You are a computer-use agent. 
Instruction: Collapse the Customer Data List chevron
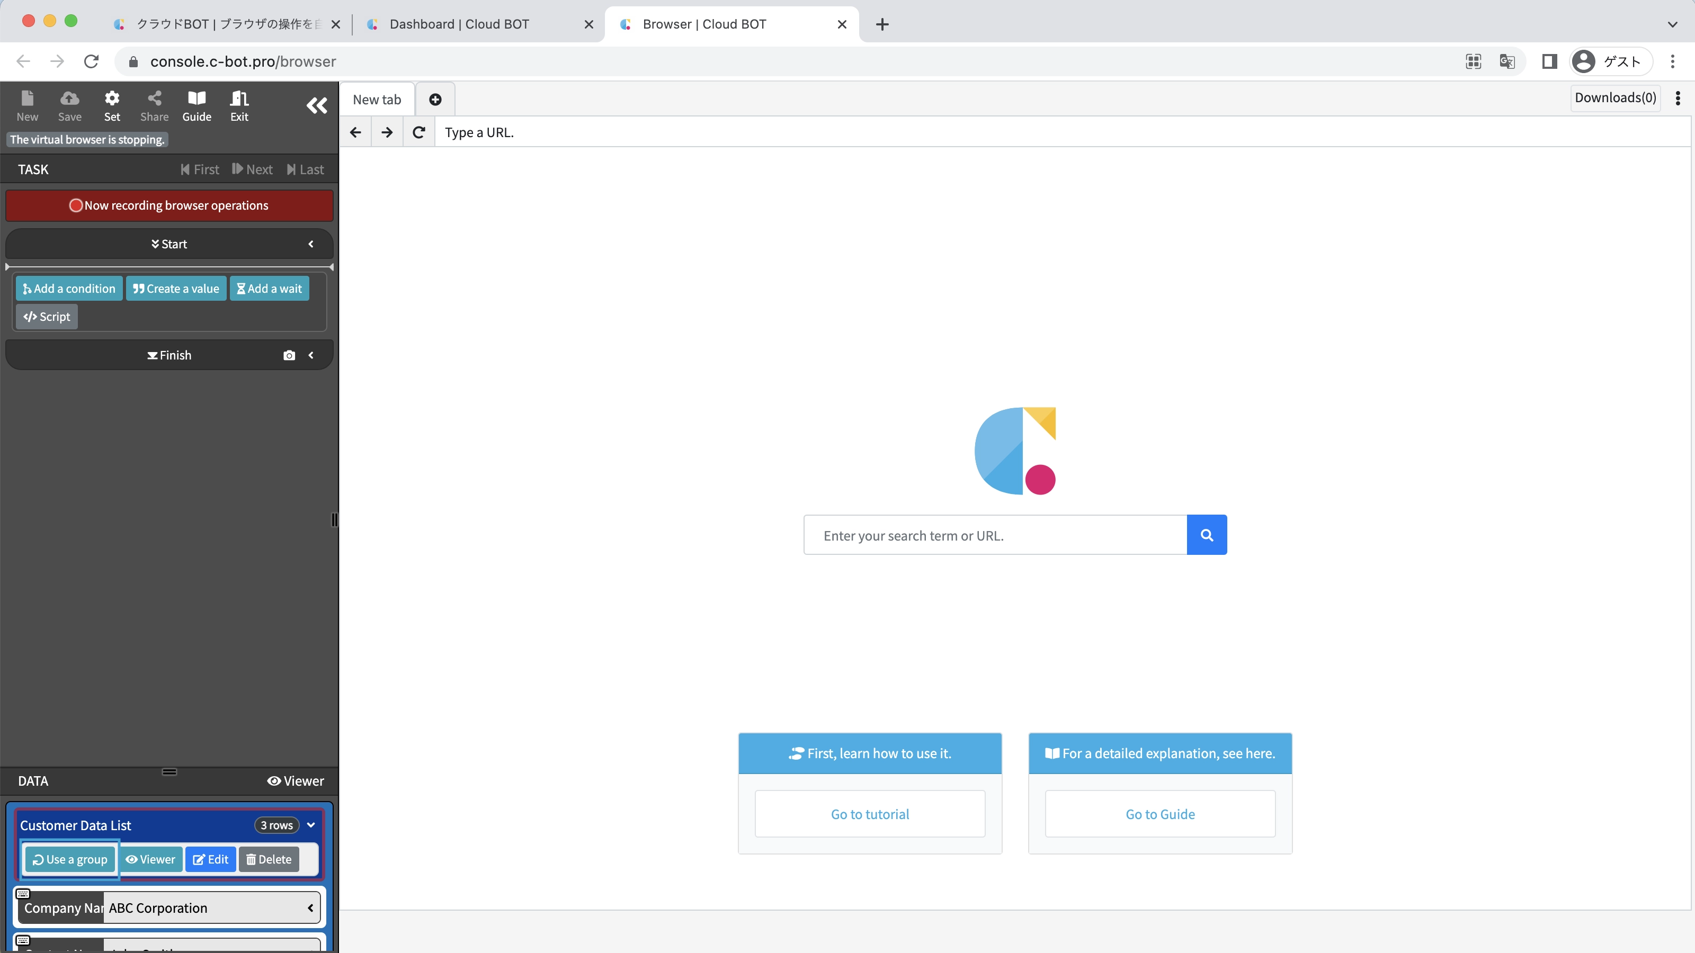click(310, 825)
